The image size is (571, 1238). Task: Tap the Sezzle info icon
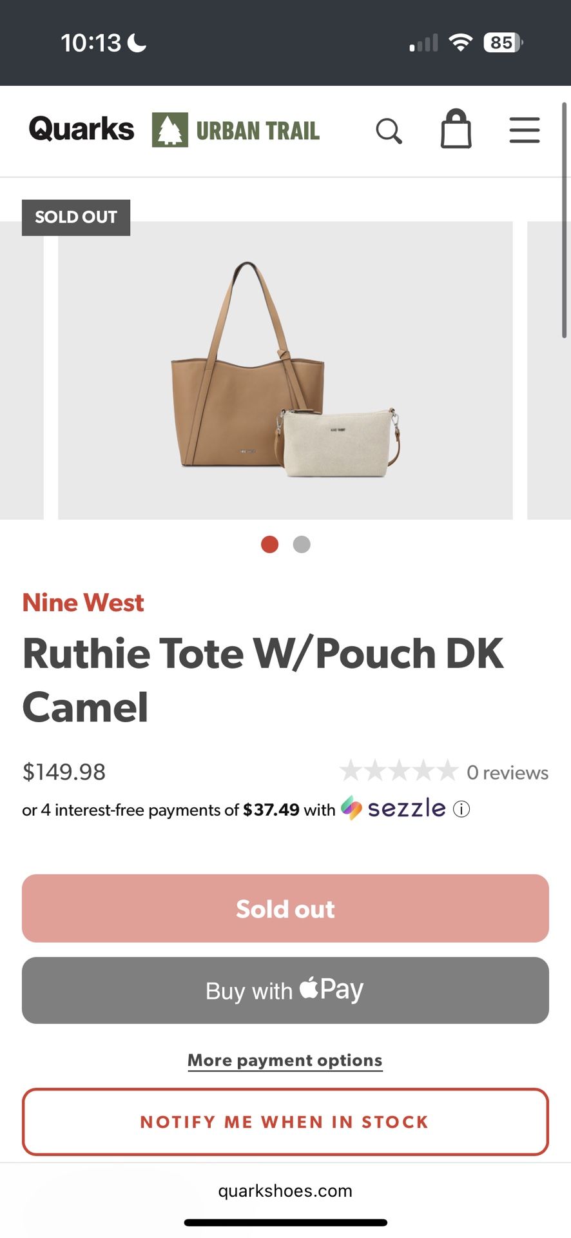point(461,809)
